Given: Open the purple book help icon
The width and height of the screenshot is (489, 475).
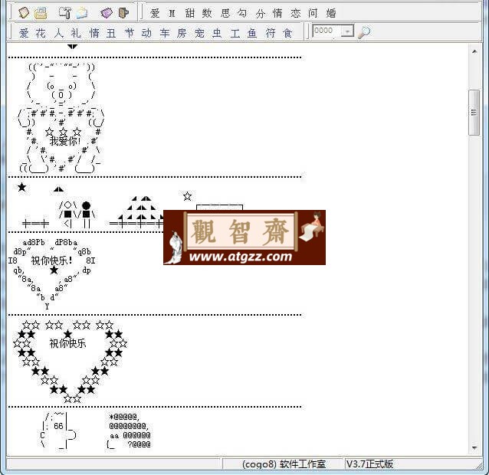Looking at the screenshot, I should click(x=107, y=13).
